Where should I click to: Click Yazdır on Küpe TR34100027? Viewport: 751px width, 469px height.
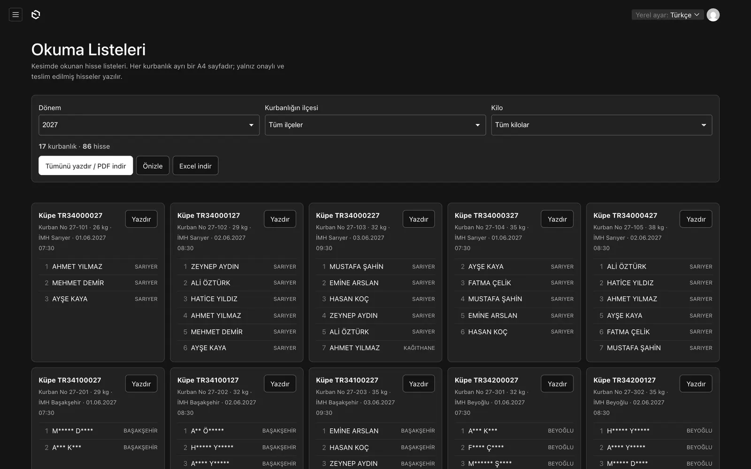click(x=141, y=384)
